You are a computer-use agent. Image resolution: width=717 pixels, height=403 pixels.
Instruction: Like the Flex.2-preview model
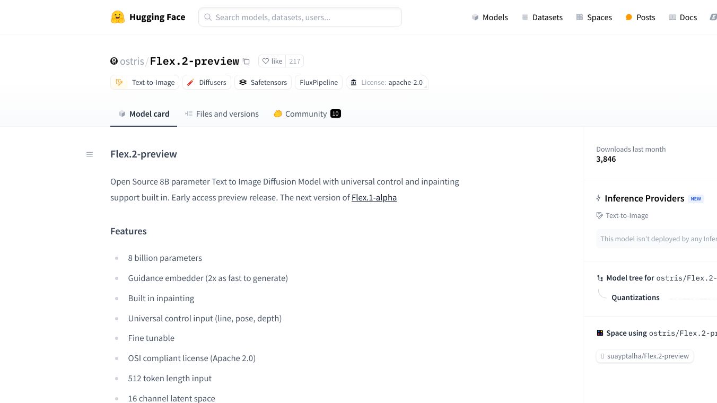point(273,61)
